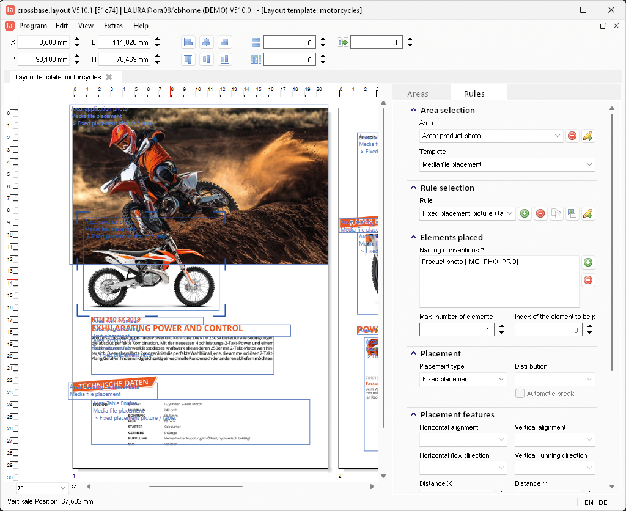This screenshot has height=511, width=626.
Task: Click the crossbase 'la' menu bar logo
Action: [x=10, y=26]
